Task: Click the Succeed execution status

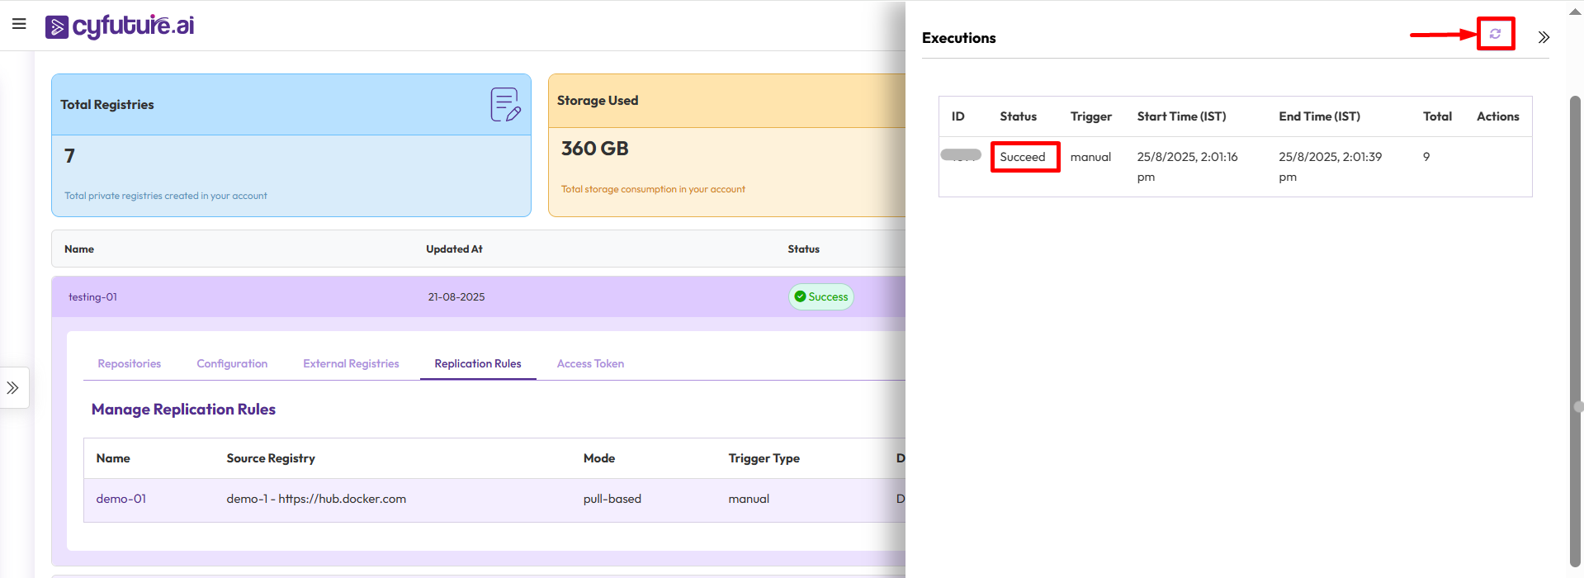Action: coord(1023,157)
